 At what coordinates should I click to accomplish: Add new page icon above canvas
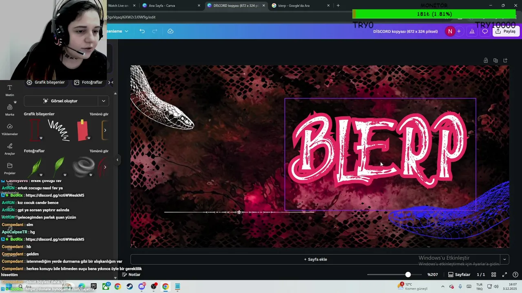[505, 61]
